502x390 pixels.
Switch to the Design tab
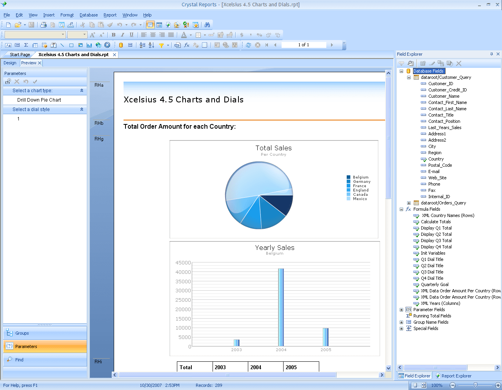tap(10, 63)
